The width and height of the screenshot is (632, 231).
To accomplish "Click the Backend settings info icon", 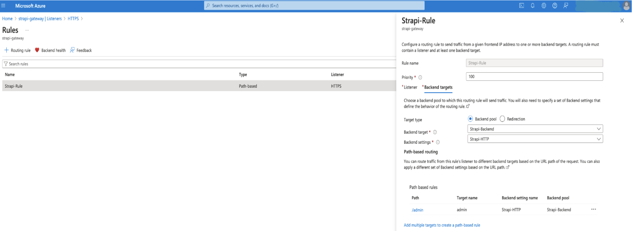I will [x=438, y=142].
